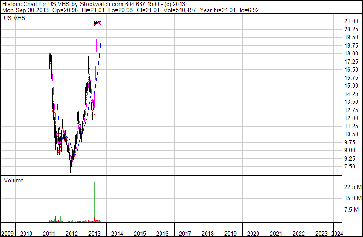The width and height of the screenshot is (363, 237).
Task: Click the 10.50 price axis label
Action: (351, 134)
